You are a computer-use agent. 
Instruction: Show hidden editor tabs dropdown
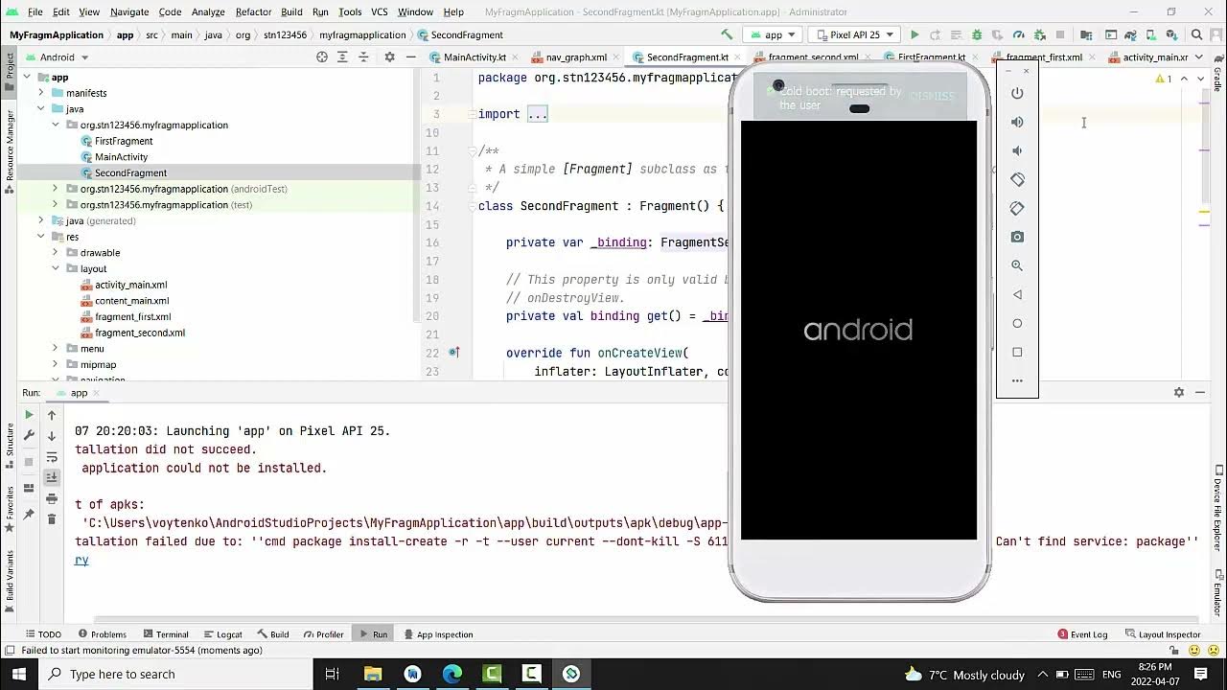[1201, 57]
